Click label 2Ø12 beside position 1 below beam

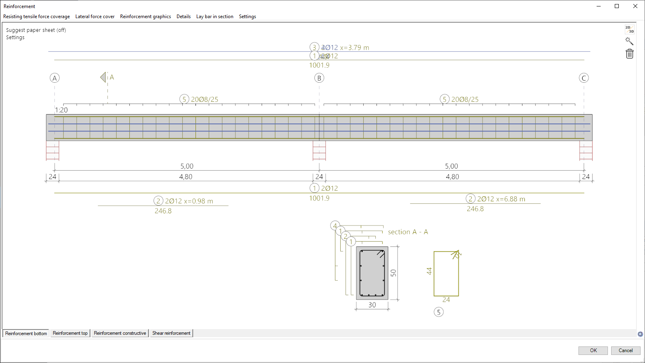click(x=330, y=188)
